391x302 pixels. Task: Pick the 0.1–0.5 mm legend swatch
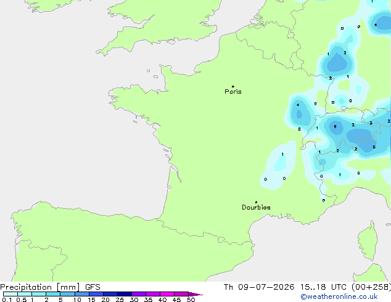10,294
